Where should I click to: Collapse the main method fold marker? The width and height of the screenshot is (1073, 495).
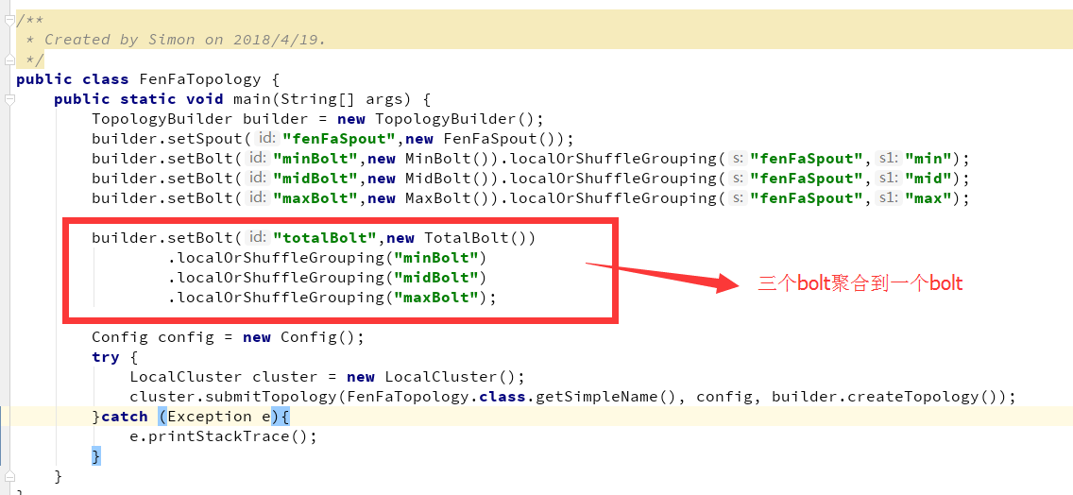[9, 100]
